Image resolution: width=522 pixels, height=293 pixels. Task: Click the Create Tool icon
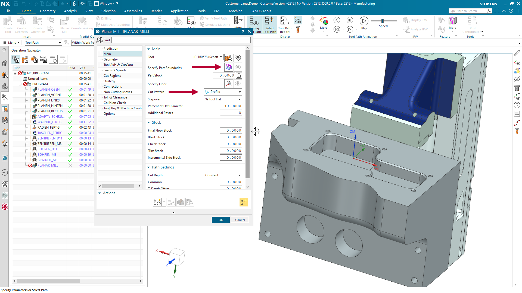pos(8,25)
